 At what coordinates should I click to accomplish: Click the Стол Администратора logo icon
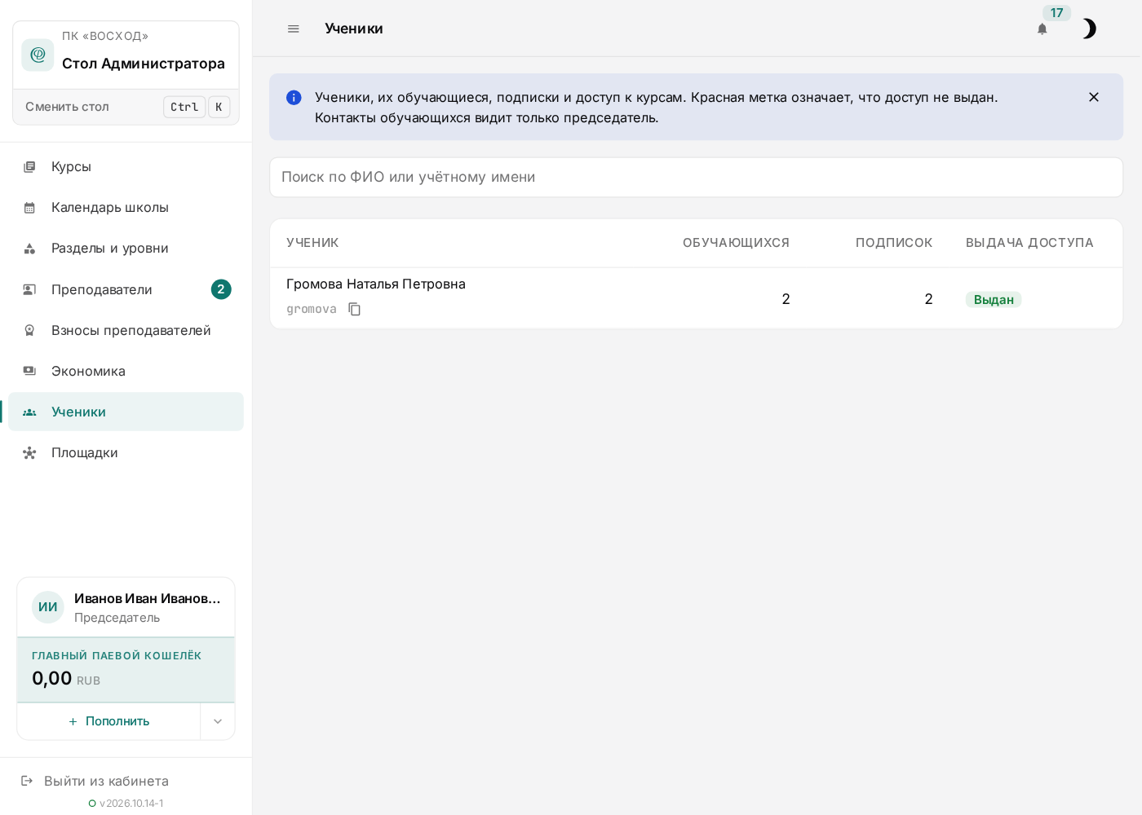[x=38, y=55]
